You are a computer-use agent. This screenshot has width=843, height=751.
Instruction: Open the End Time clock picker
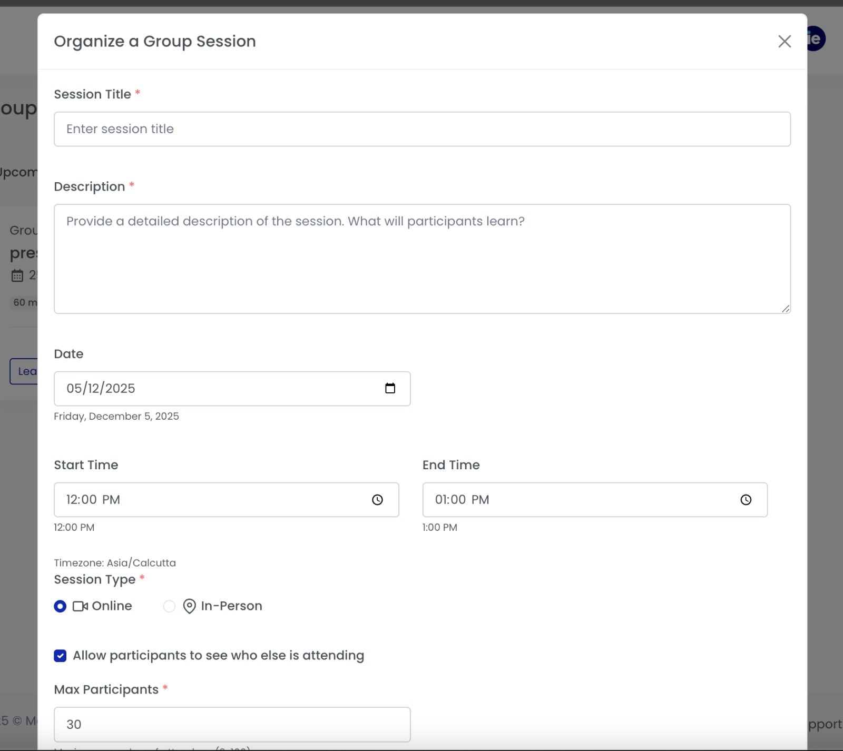pyautogui.click(x=746, y=500)
